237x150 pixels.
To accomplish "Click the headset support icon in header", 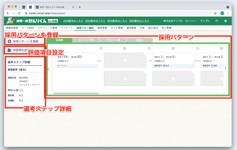I will pyautogui.click(x=217, y=21).
